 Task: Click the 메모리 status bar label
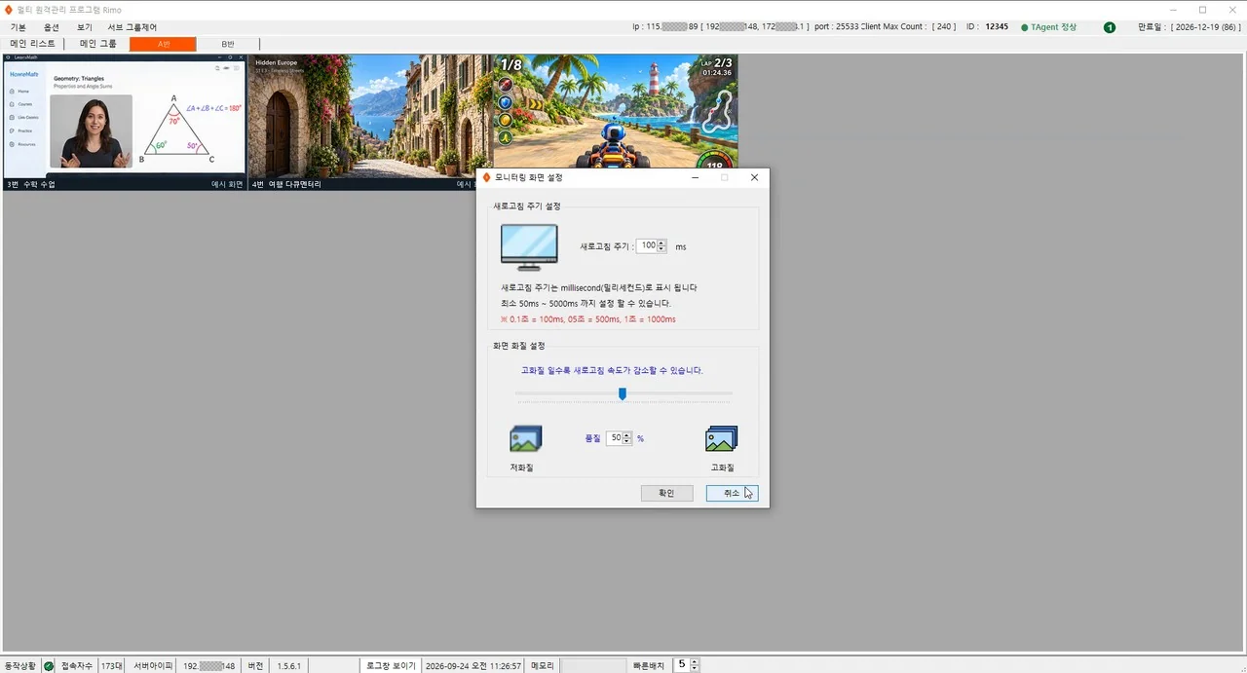pyautogui.click(x=543, y=666)
